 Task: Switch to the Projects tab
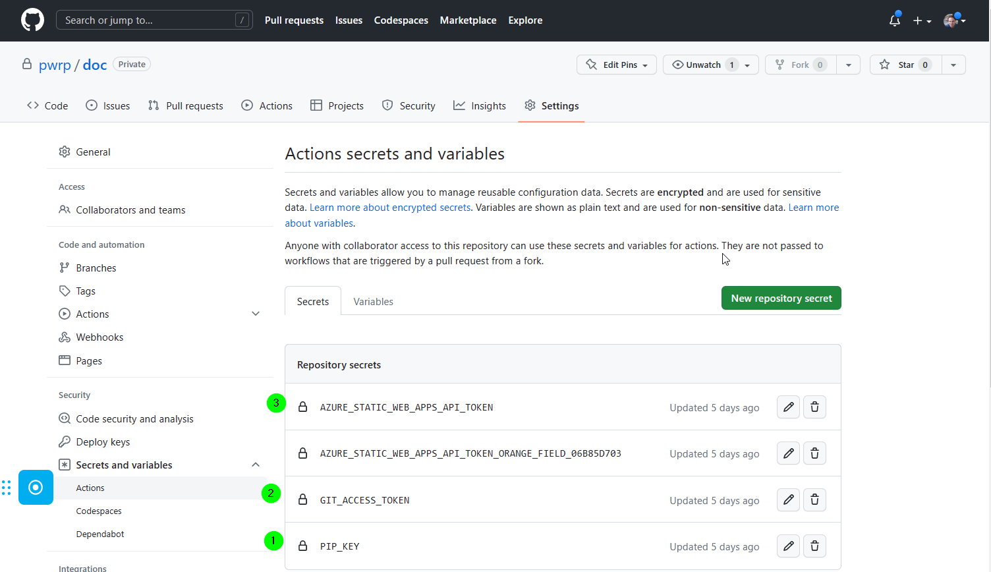(x=337, y=105)
